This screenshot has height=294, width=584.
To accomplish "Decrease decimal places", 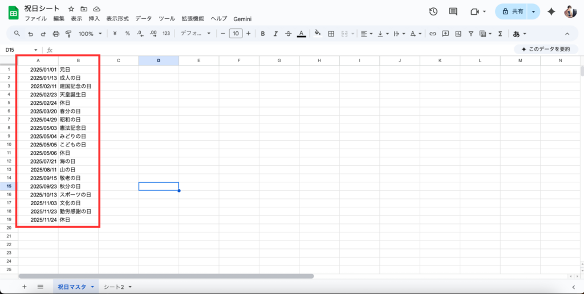I will [x=140, y=34].
